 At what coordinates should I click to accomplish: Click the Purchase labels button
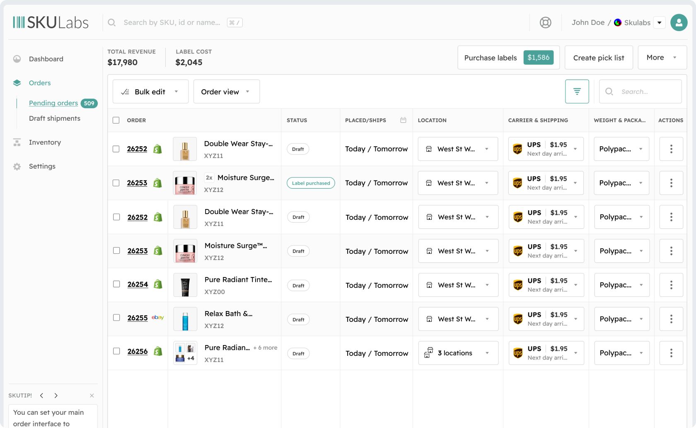[508, 58]
